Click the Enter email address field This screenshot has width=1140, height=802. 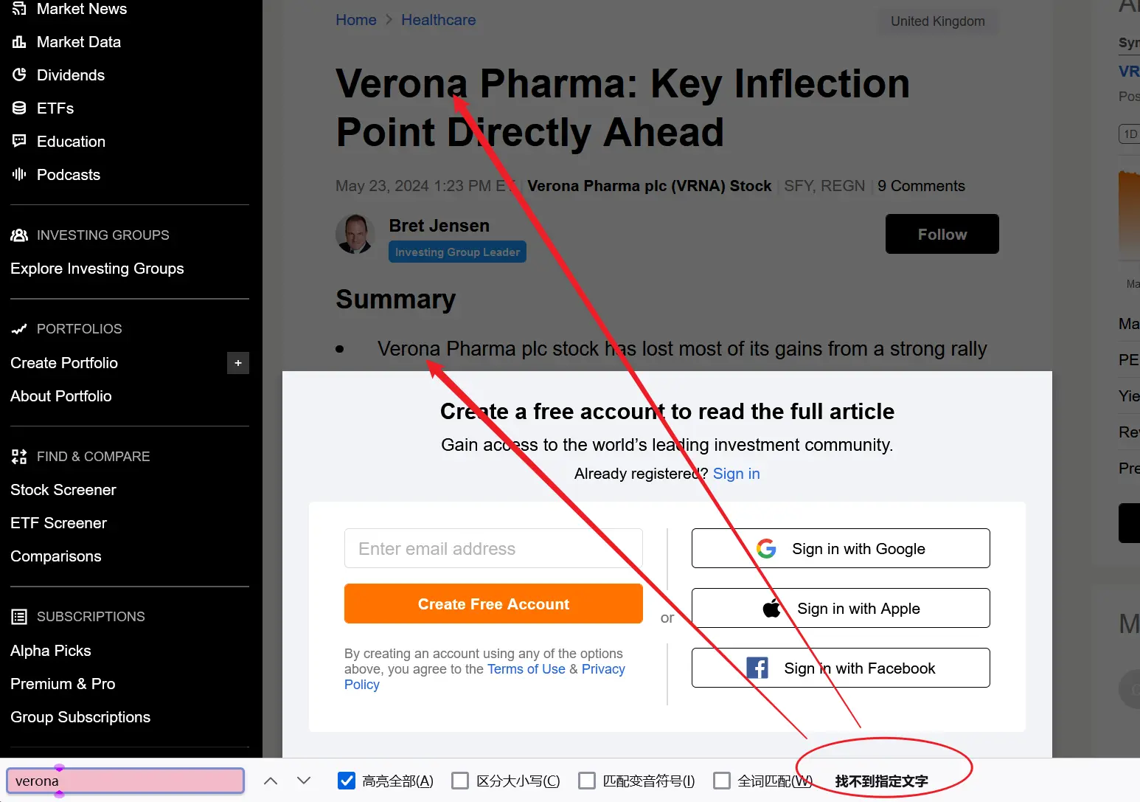[x=493, y=548]
